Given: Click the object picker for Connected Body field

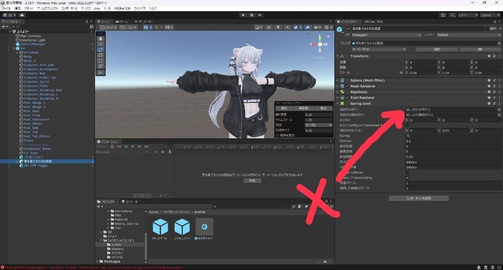Looking at the screenshot, I should tap(499, 109).
